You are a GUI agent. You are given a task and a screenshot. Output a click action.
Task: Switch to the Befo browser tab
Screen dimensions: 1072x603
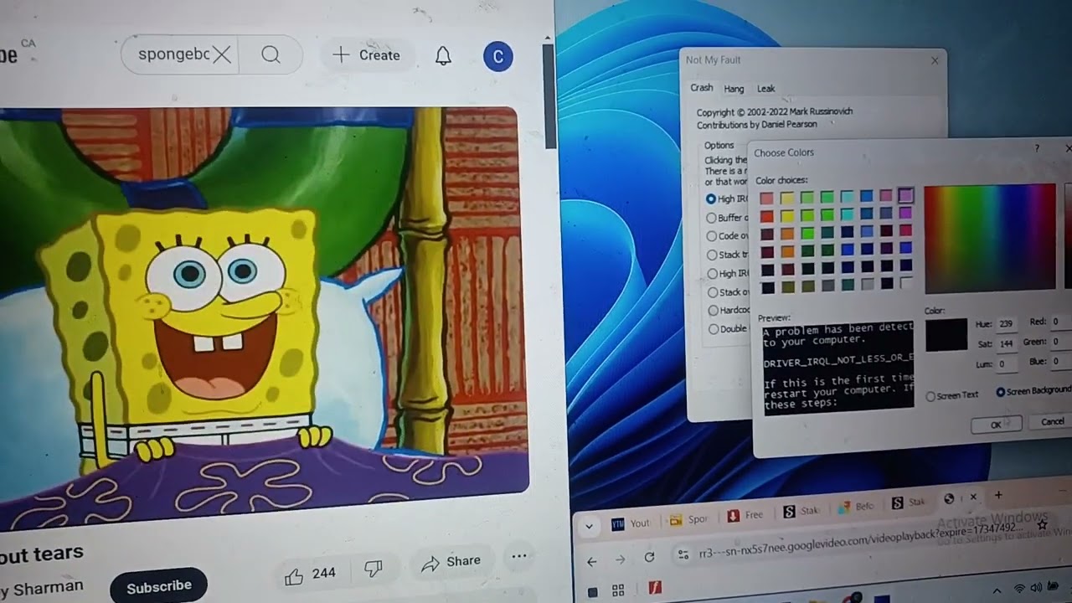[x=855, y=507]
